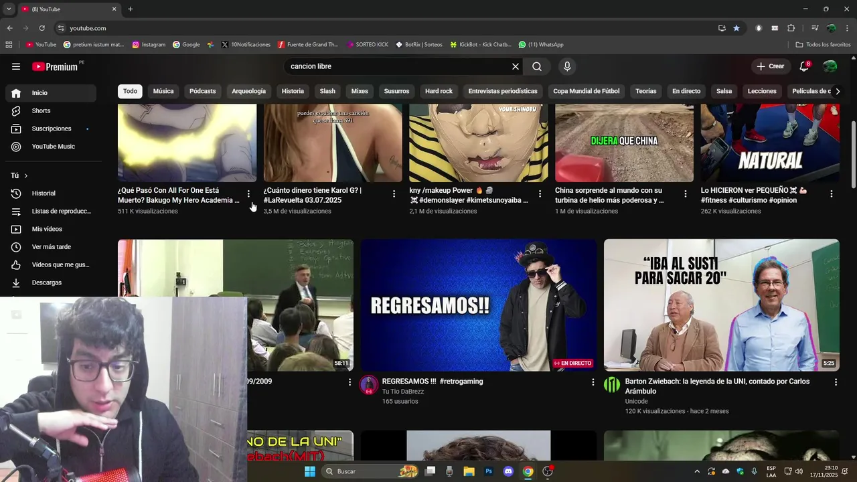Screen dimensions: 857x482
Task: Open the REGRESAMOS!! live stream thumbnail
Action: click(x=479, y=305)
